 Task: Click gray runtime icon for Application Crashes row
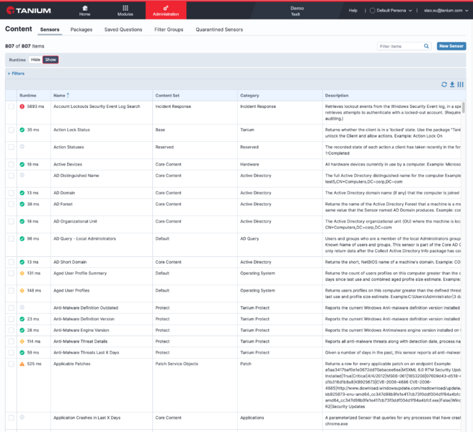click(22, 417)
